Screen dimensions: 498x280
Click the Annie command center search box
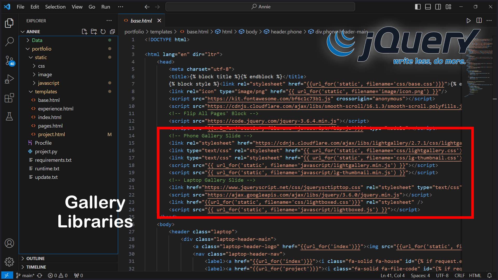(260, 7)
